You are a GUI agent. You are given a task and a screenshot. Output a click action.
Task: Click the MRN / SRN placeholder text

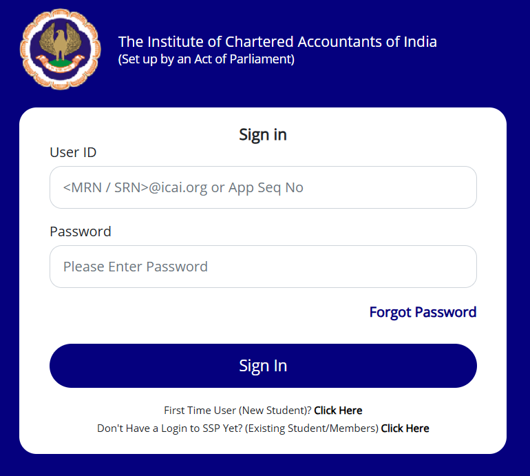click(x=183, y=187)
